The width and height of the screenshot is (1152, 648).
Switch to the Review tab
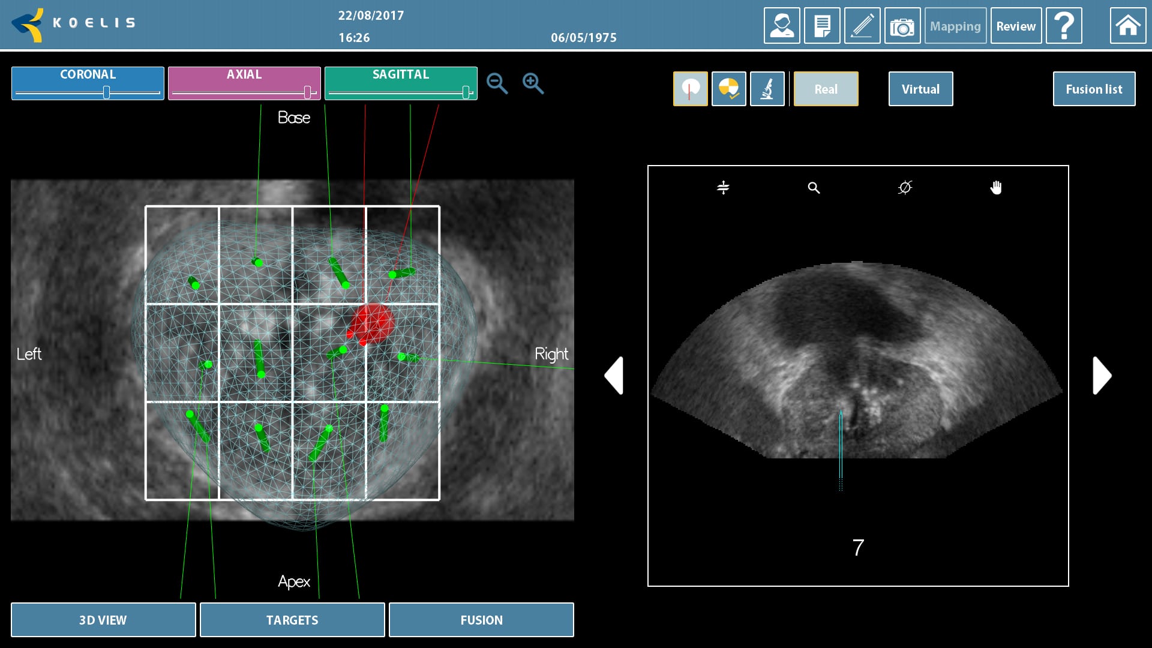point(1015,26)
